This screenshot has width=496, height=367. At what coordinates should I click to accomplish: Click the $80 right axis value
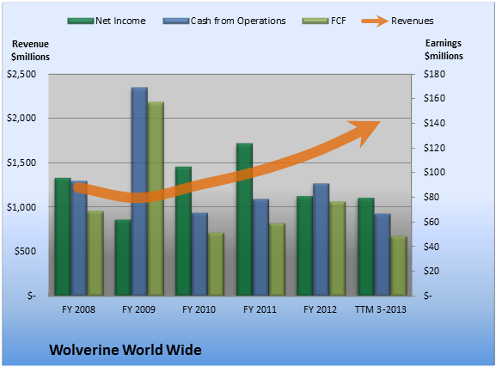[x=432, y=197]
